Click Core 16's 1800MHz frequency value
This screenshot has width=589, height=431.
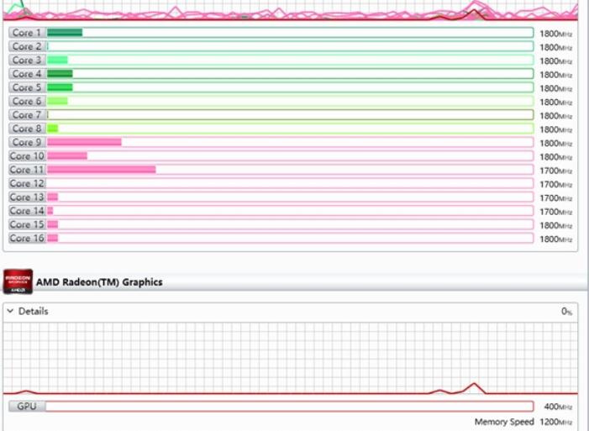click(556, 239)
